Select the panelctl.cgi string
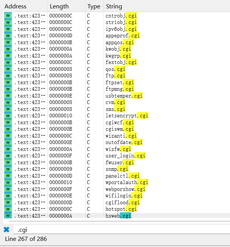Viewport: 230px width, 247px height. [122, 176]
